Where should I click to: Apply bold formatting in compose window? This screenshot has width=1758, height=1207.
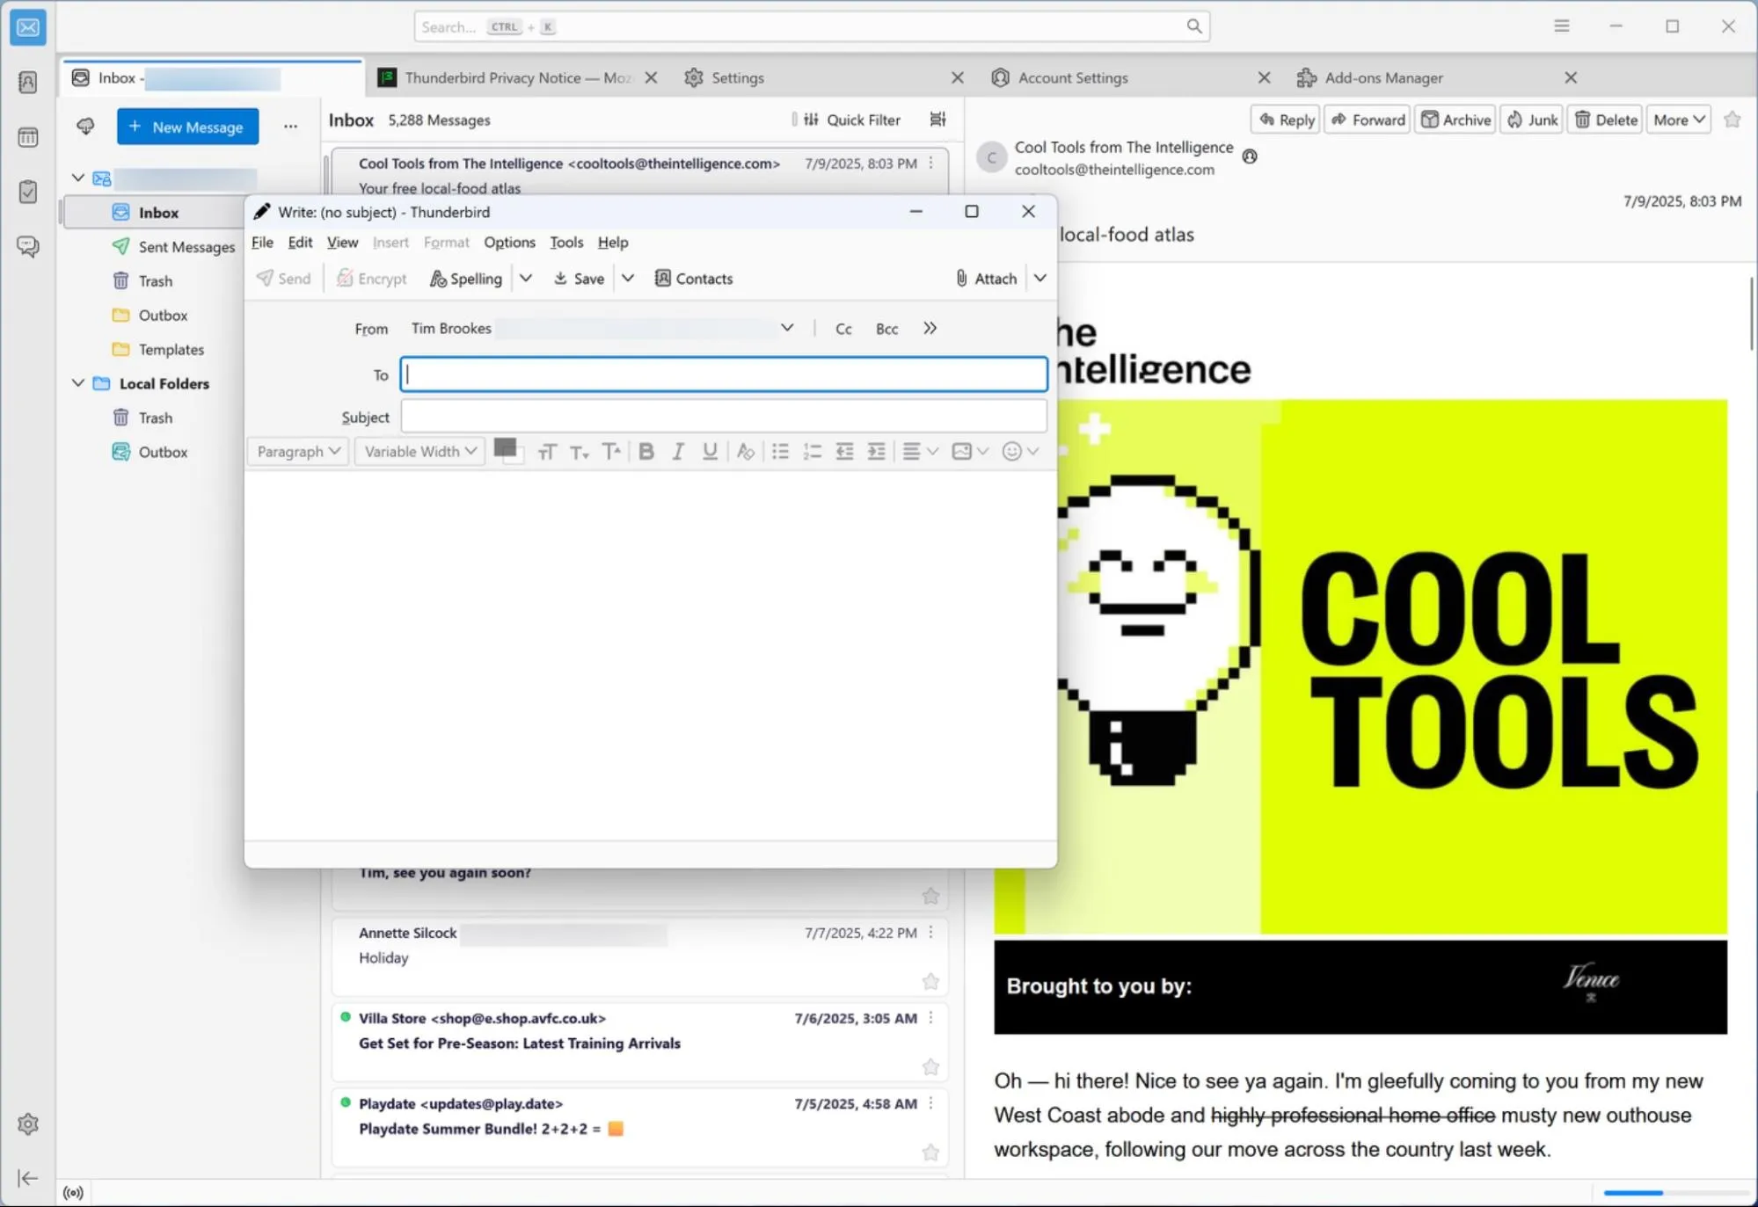point(646,451)
